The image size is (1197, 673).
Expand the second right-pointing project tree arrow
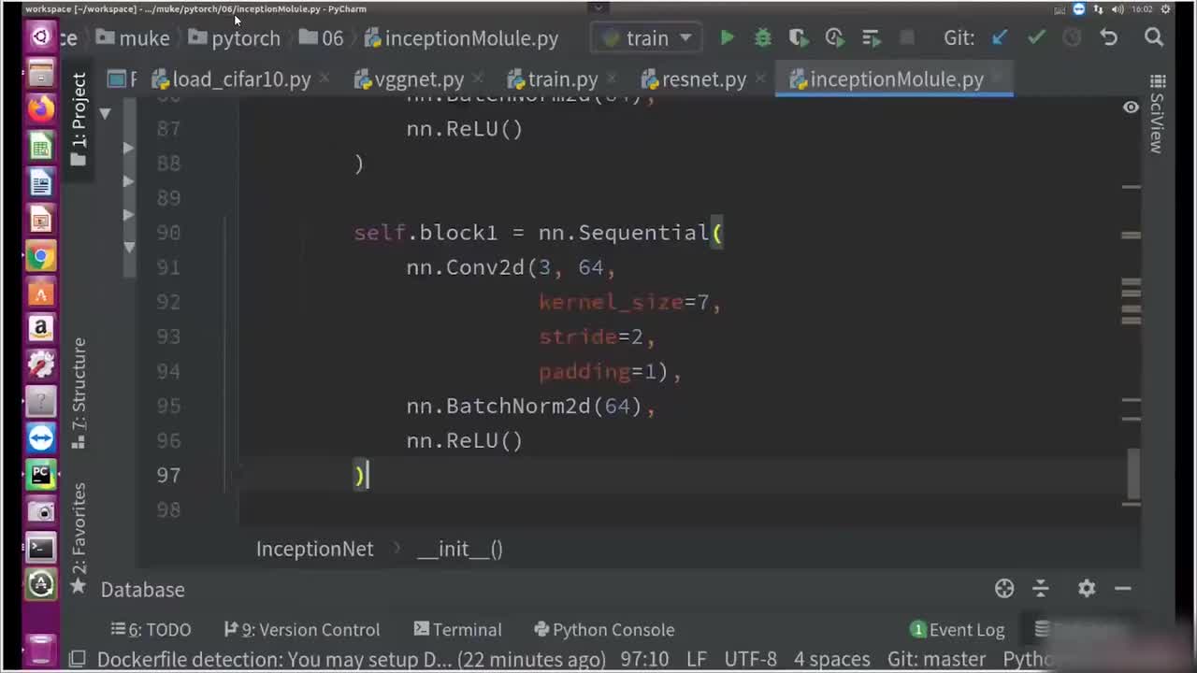point(128,181)
